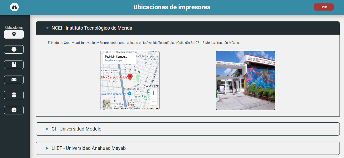Image resolution: width=344 pixels, height=158 pixels.
Task: Open the bookmark book sidebar section
Action: click(x=14, y=65)
